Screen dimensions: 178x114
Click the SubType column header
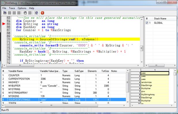pyautogui.click(x=79, y=71)
